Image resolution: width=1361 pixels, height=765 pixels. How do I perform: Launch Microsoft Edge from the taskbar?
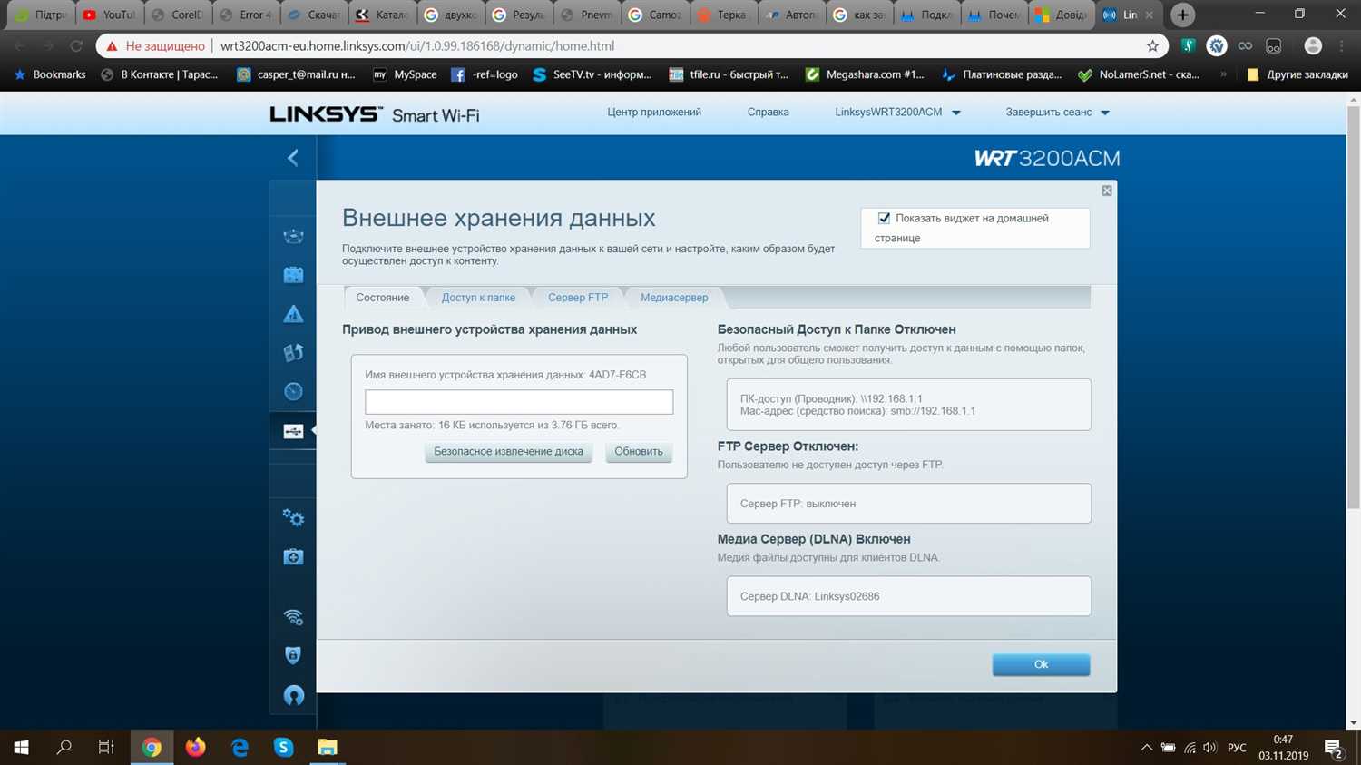tap(240, 748)
